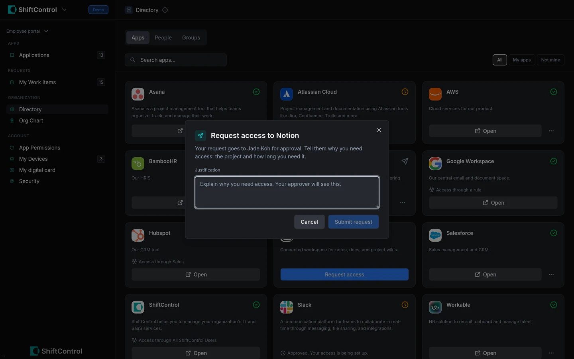Screen dimensions: 574x359
Task: Open the AWS more options menu
Action: pyautogui.click(x=551, y=131)
